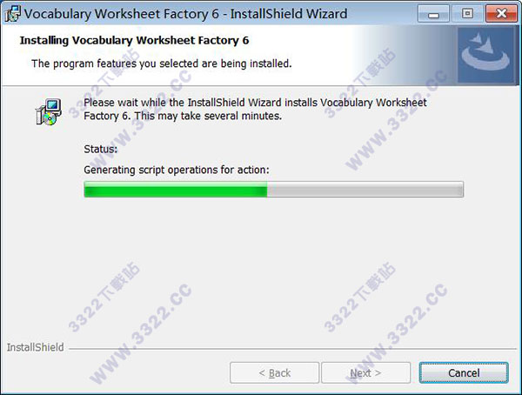Image resolution: width=522 pixels, height=395 pixels.
Task: Click the computer and disc setup icon
Action: (49, 112)
